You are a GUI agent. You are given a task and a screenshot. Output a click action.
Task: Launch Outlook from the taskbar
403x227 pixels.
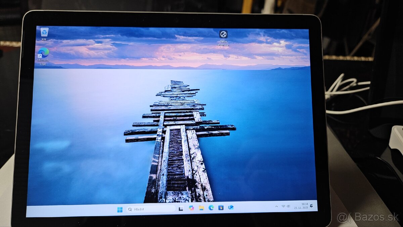click(x=231, y=208)
